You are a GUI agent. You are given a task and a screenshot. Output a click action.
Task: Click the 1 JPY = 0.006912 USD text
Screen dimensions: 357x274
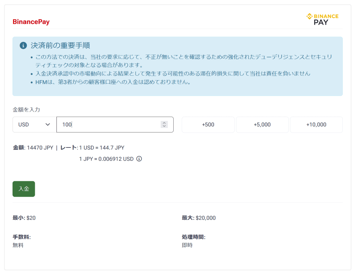pos(106,159)
